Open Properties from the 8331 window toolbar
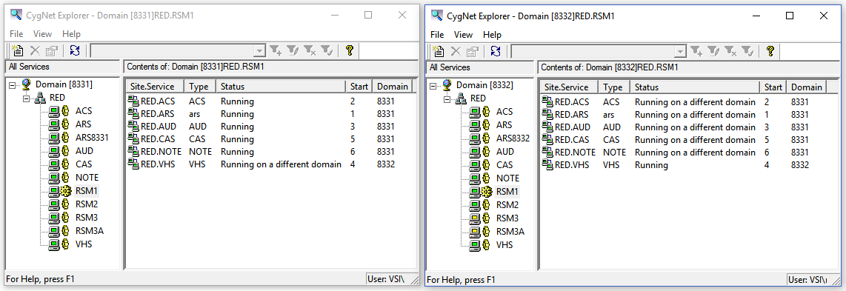This screenshot has width=846, height=291. click(52, 50)
